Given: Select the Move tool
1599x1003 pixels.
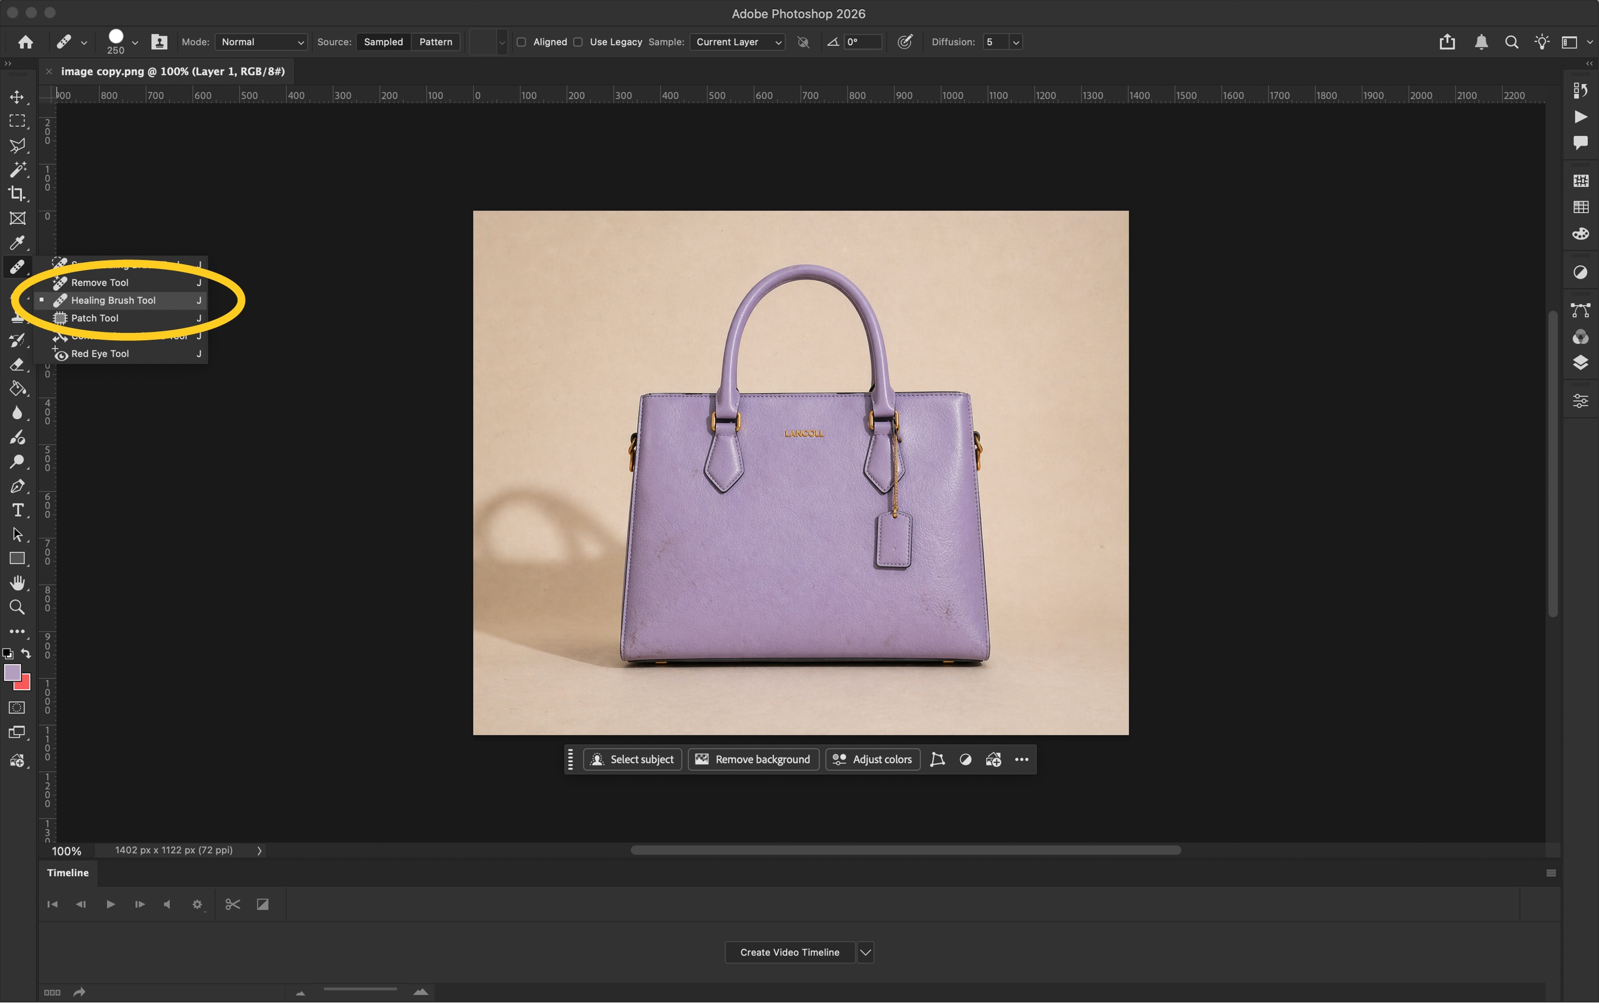Looking at the screenshot, I should point(17,97).
